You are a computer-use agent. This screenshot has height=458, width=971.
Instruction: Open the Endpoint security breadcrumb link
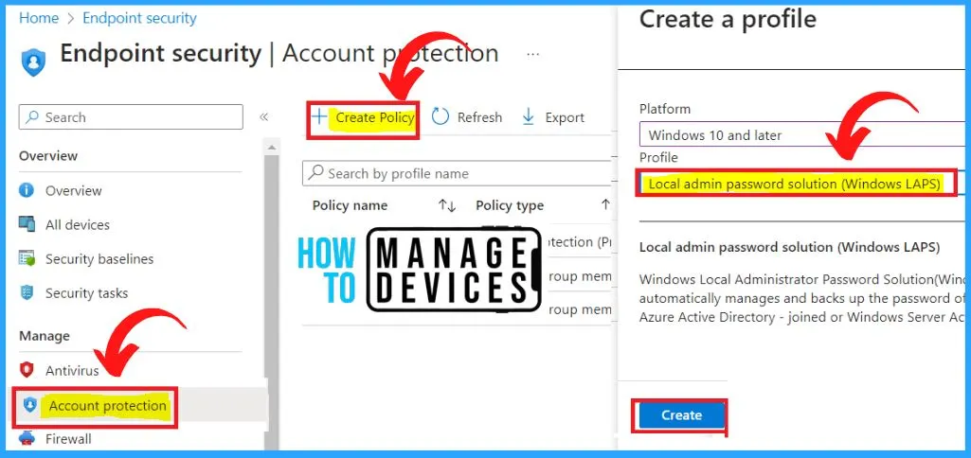(139, 19)
